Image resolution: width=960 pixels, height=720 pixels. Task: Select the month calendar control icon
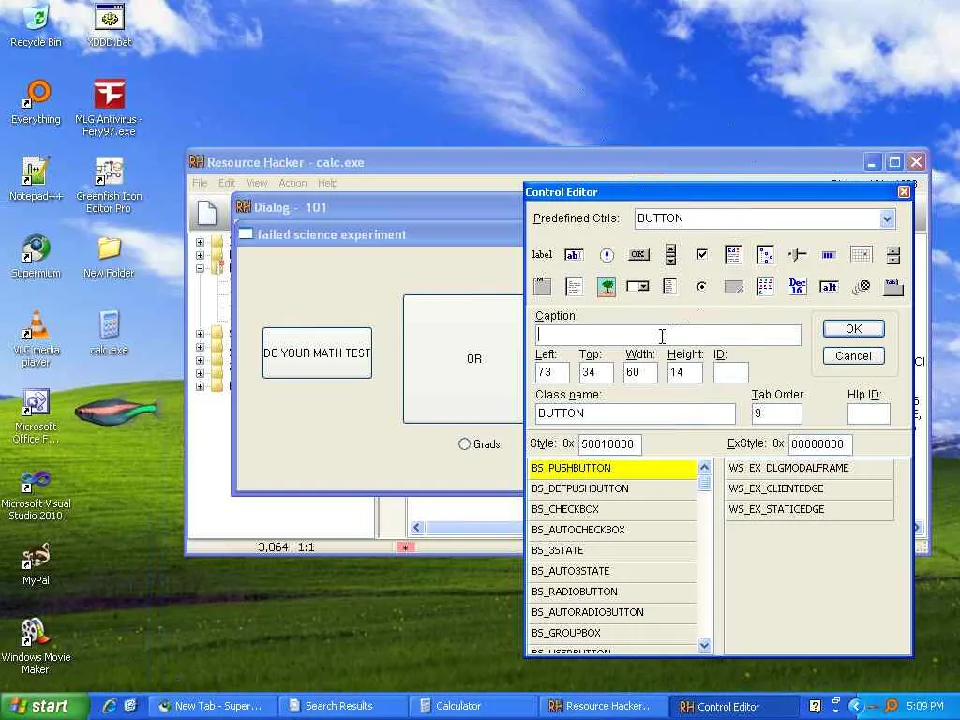click(x=861, y=255)
